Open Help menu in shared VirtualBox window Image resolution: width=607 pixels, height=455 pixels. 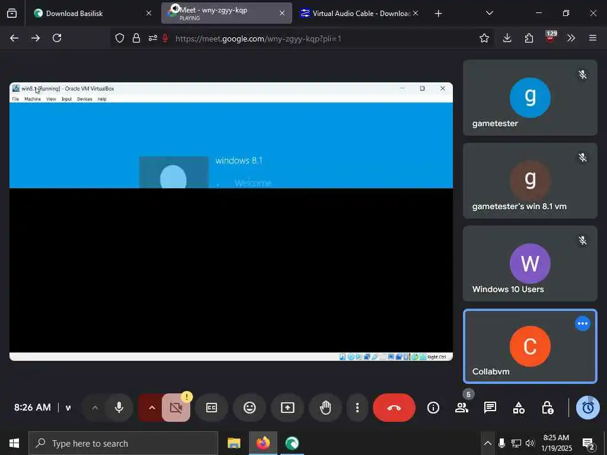(102, 99)
